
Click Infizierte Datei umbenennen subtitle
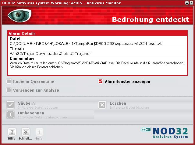coord(43,117)
